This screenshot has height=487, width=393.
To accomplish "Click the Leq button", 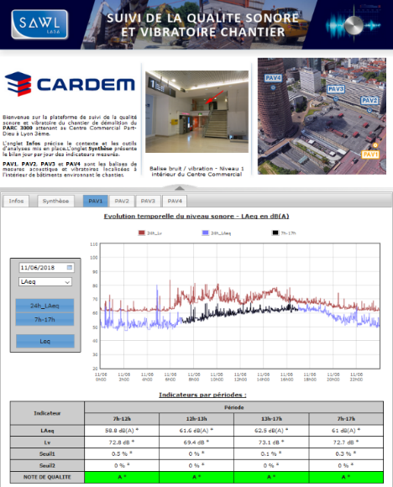I will (x=45, y=341).
